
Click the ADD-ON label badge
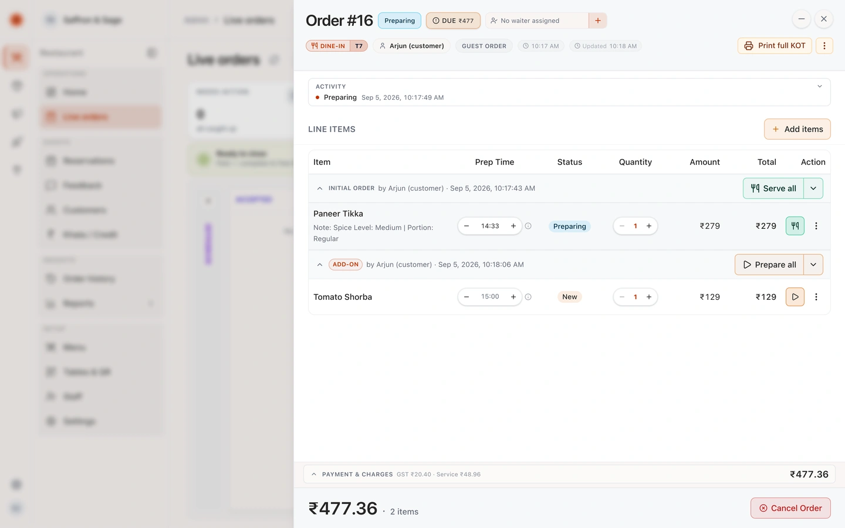(x=346, y=265)
